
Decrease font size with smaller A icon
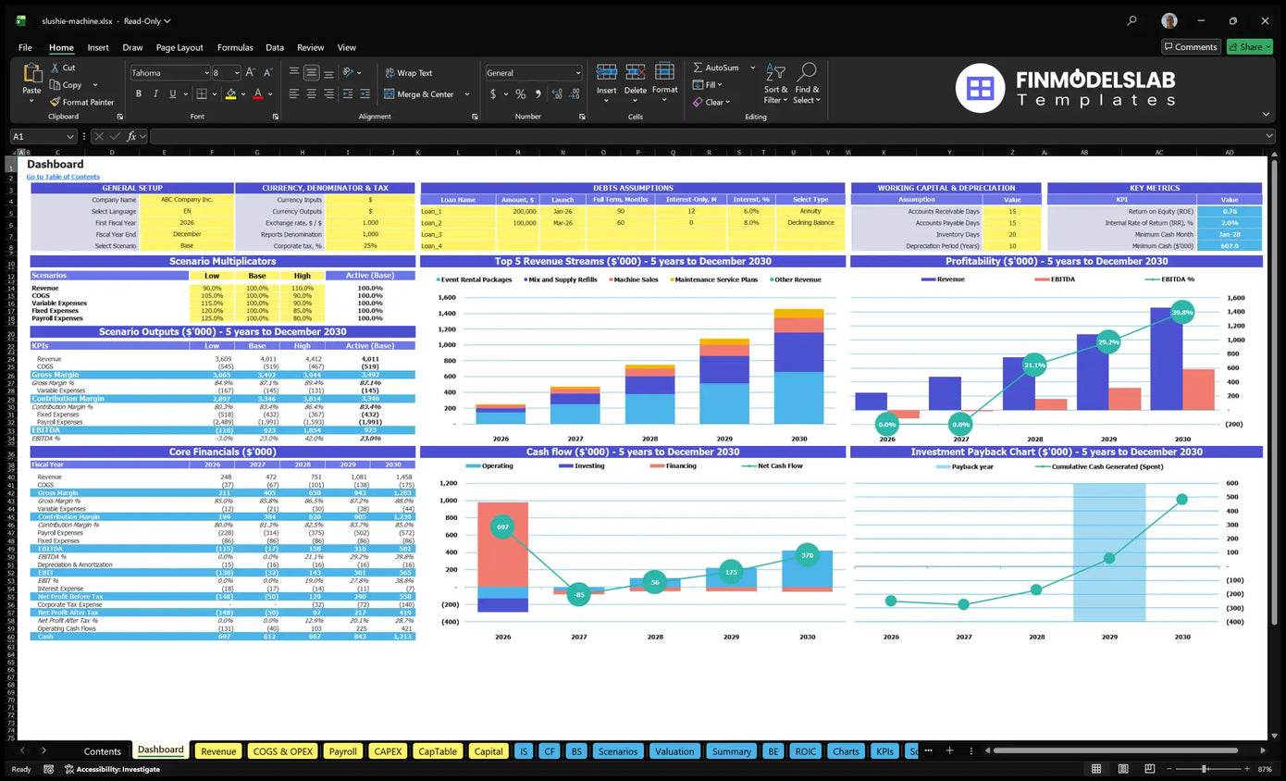(267, 72)
